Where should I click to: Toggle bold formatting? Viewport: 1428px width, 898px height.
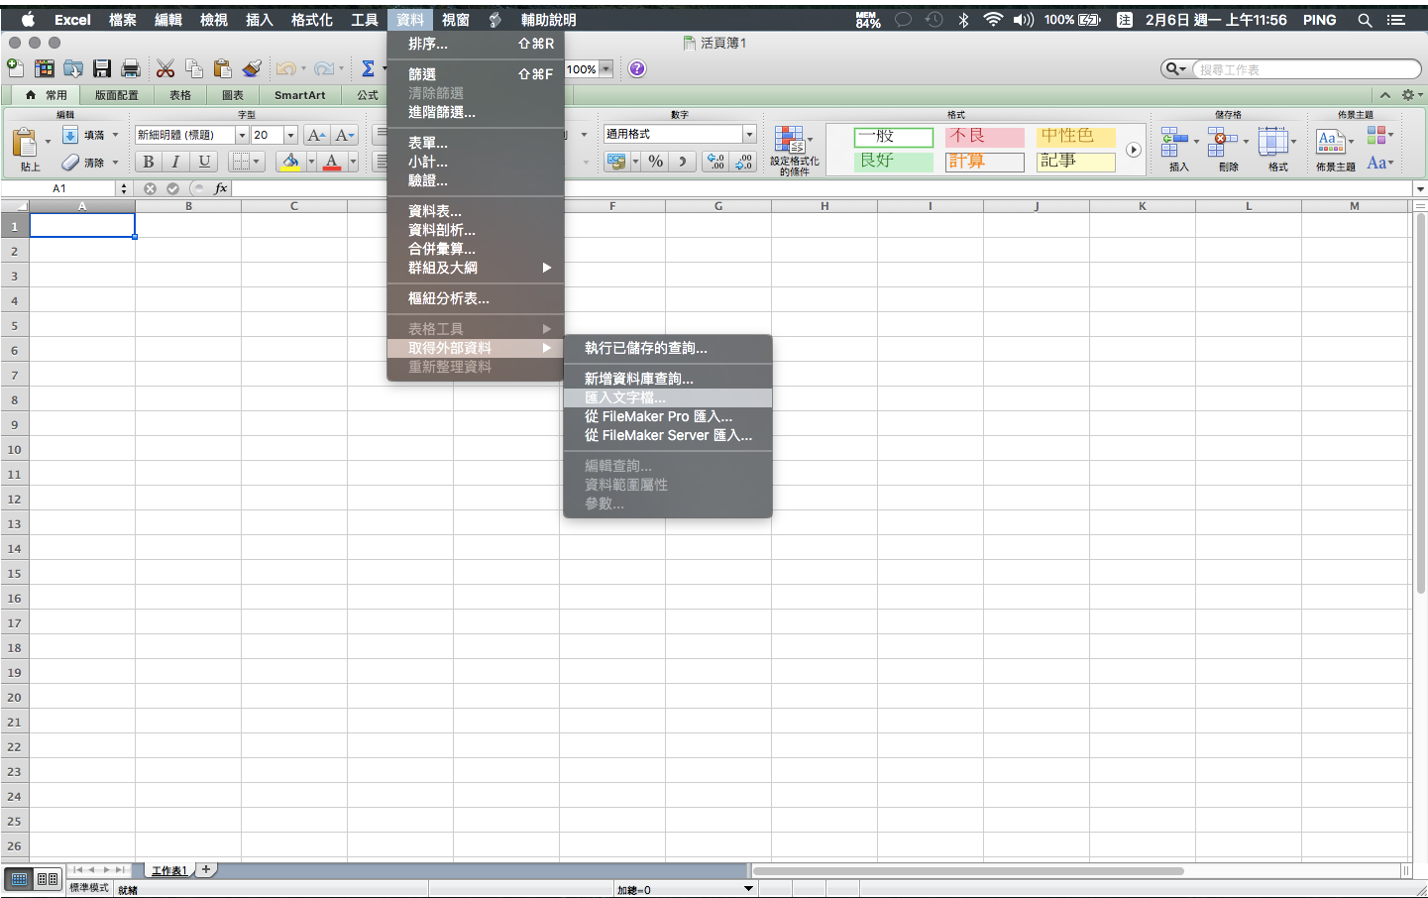pos(149,162)
